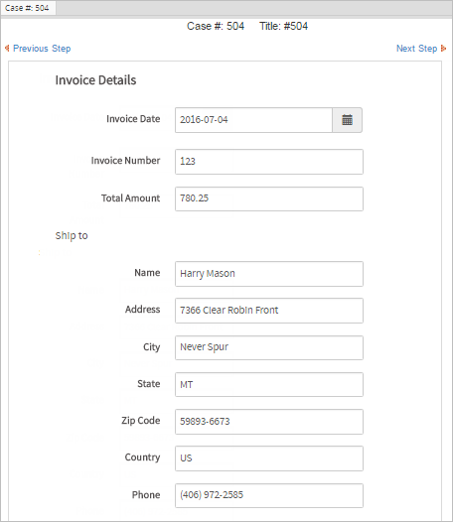453x522 pixels.
Task: Click the Invoice Number field
Action: pyautogui.click(x=269, y=162)
